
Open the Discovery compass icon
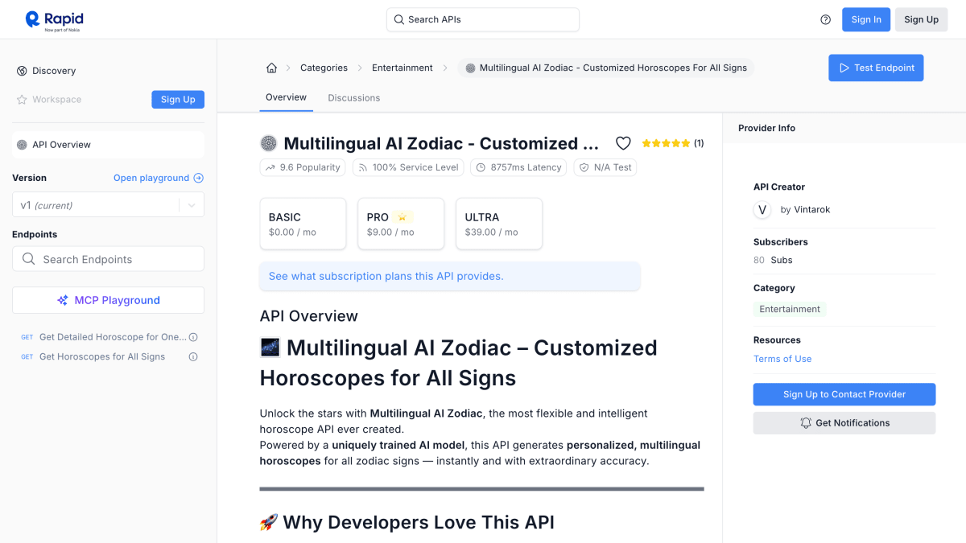(22, 71)
